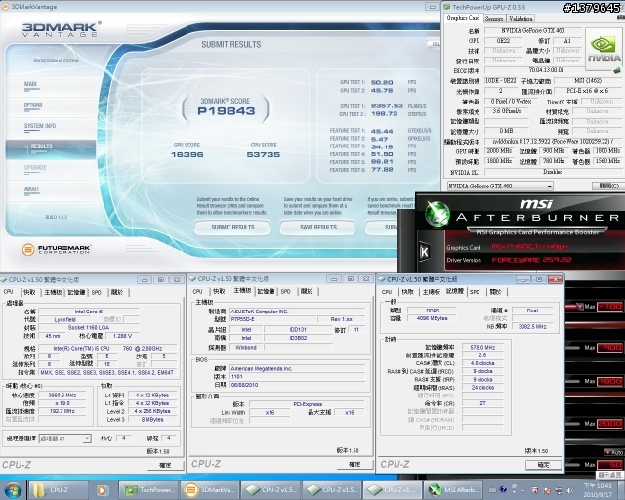Image resolution: width=625 pixels, height=500 pixels.
Task: Click the NVIDIA logo in GPU-Z
Action: tap(604, 50)
